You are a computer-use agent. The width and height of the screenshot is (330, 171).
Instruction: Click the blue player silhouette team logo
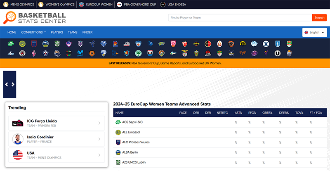point(92,44)
